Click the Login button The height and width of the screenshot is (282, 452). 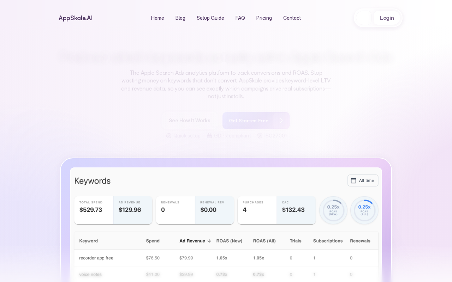coord(387,18)
